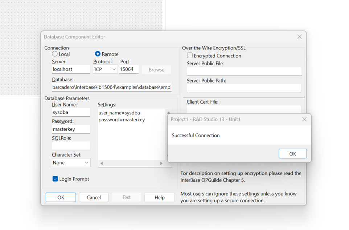Enable the Encrypted Connection checkbox

(190, 56)
